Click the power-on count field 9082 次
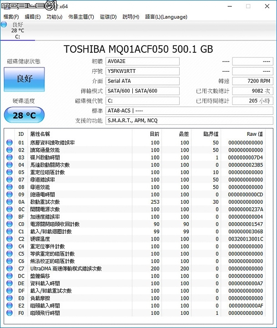 pyautogui.click(x=252, y=91)
